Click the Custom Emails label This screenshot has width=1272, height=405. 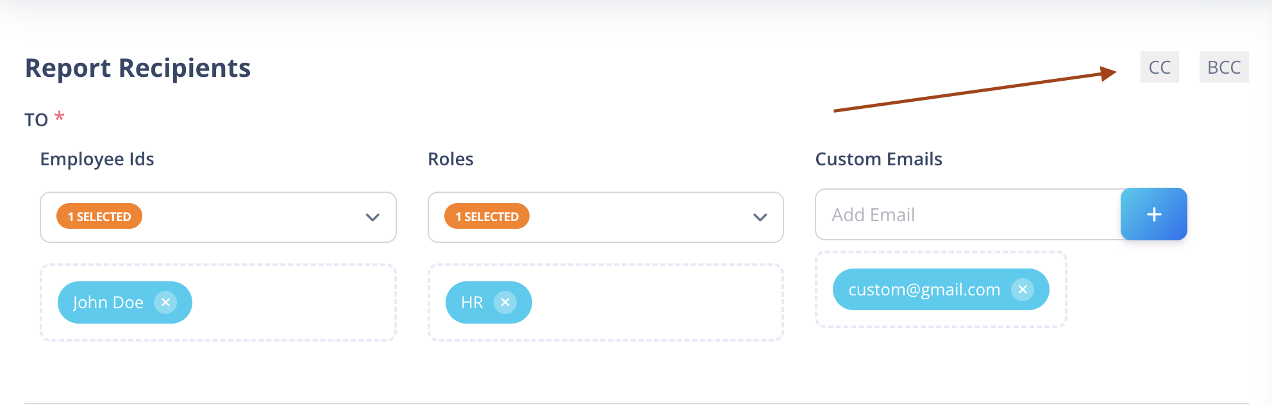pos(878,159)
